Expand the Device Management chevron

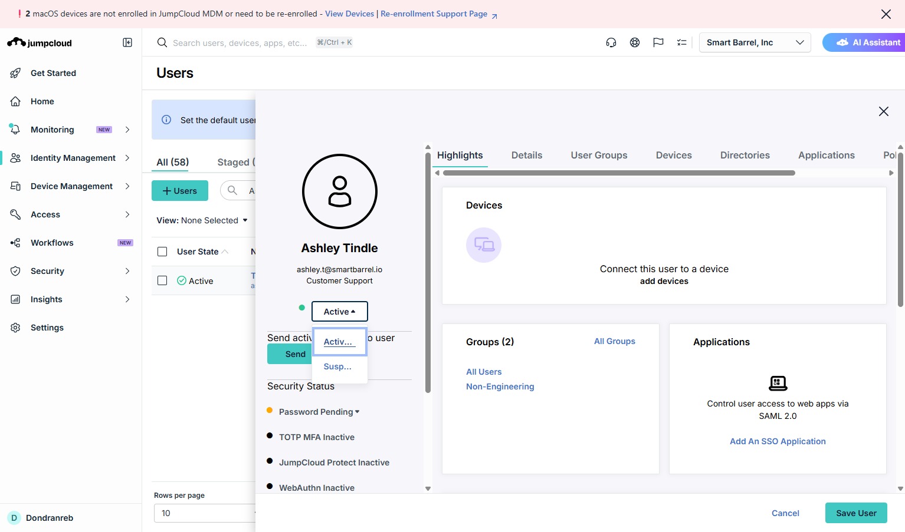(127, 186)
